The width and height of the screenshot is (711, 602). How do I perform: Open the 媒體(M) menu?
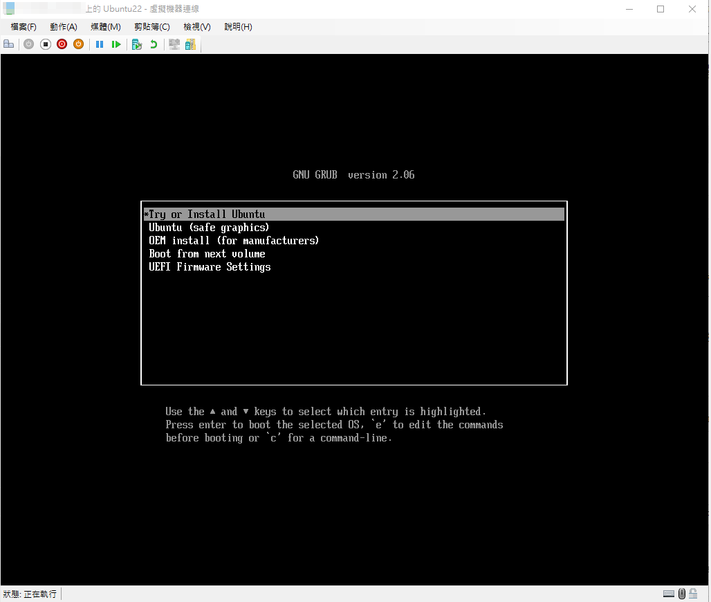pos(106,27)
